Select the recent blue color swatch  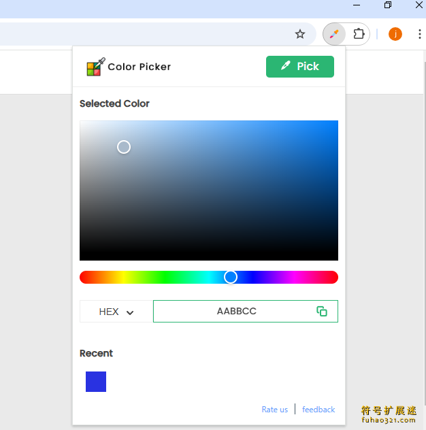pyautogui.click(x=96, y=382)
